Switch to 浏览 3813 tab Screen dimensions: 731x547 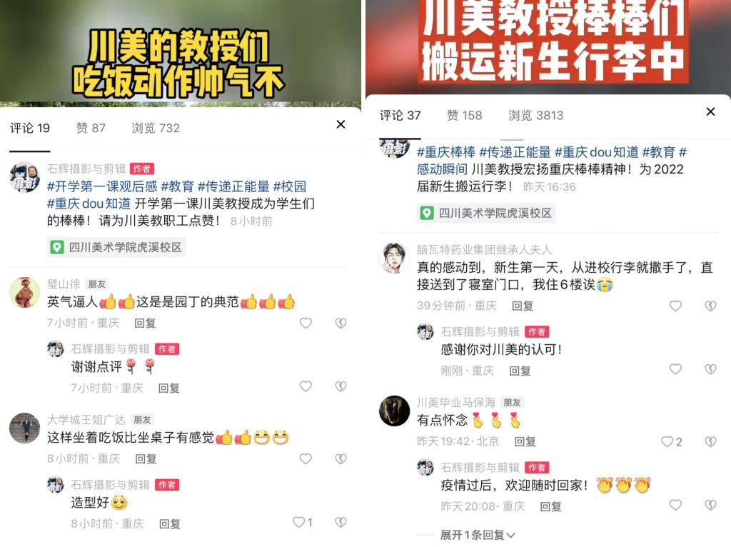(x=535, y=115)
